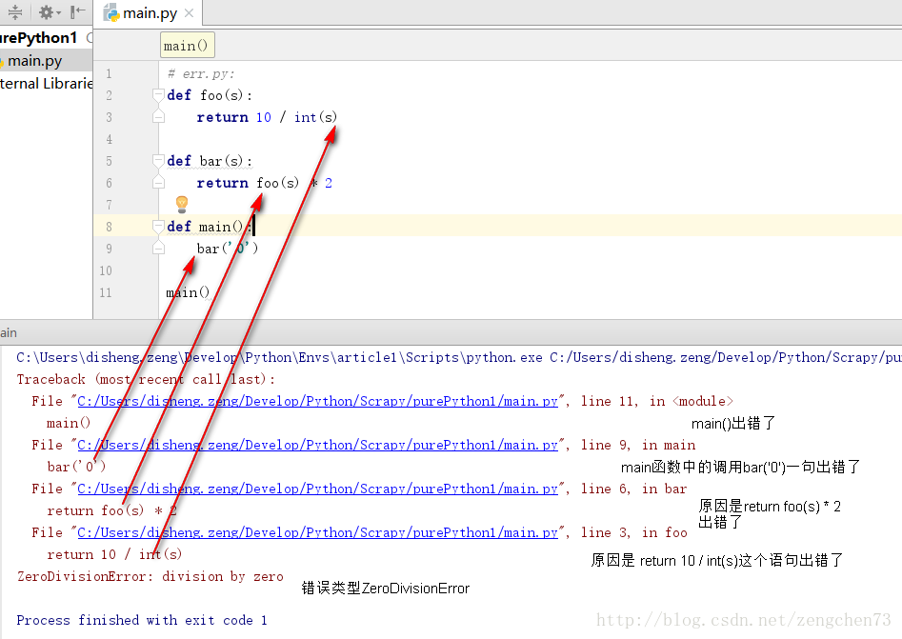Viewport: 902px width, 639px height.
Task: Select External Libraries in project tree
Action: click(46, 84)
